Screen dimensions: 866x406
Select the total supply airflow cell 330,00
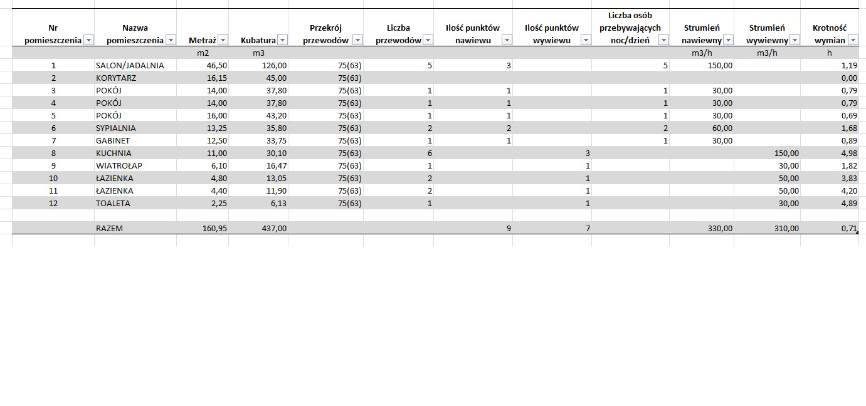(x=719, y=229)
